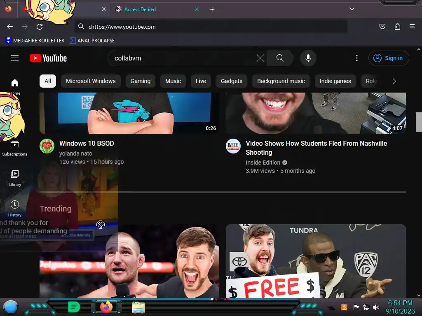Click the Video Shows How Students Fled title
Image resolution: width=422 pixels, height=316 pixels.
pos(316,148)
